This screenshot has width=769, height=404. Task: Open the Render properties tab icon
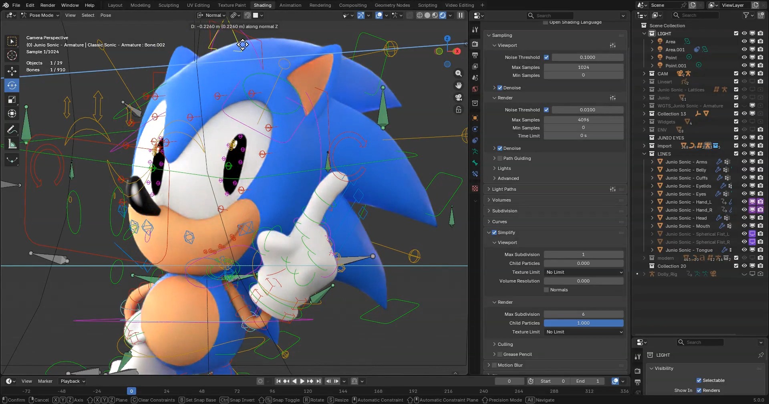[475, 44]
